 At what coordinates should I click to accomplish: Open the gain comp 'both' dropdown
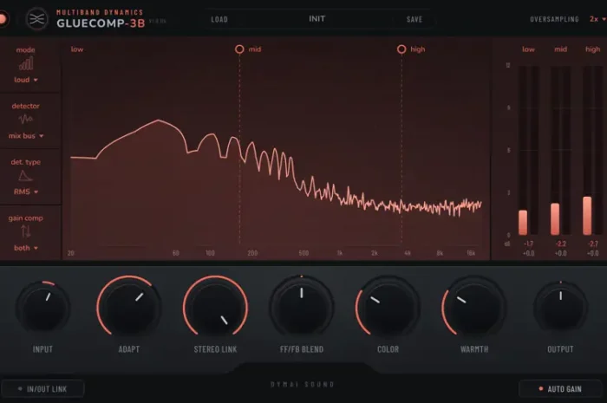point(26,248)
